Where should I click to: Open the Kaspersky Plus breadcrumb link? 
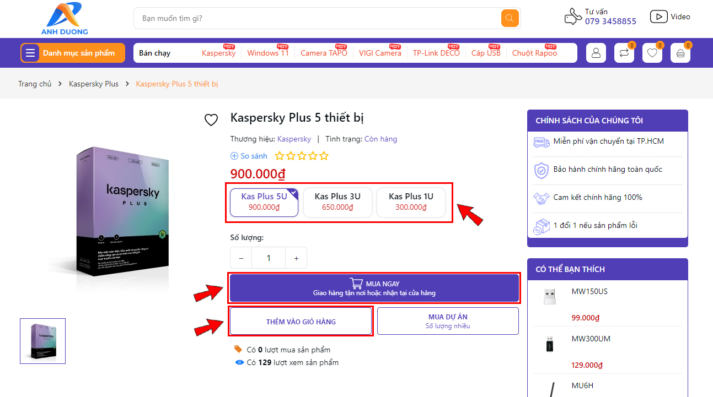click(94, 84)
